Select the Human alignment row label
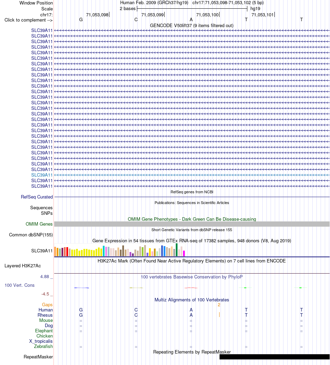This screenshot has height=365, width=330. (46, 310)
